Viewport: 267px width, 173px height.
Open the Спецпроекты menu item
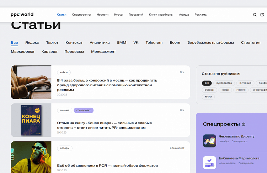[x=81, y=15]
